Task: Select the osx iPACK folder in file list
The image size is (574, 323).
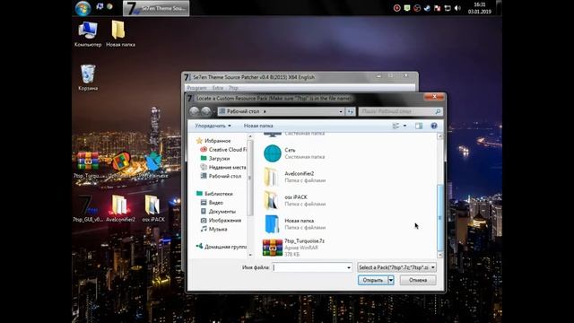Action: (295, 200)
